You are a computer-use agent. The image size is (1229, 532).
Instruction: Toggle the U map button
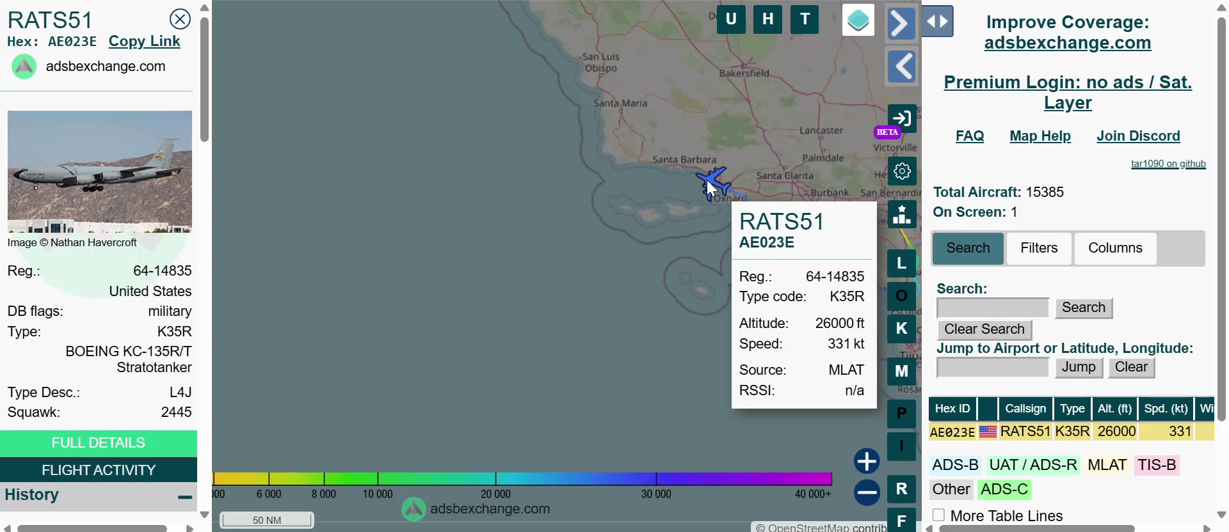point(731,19)
